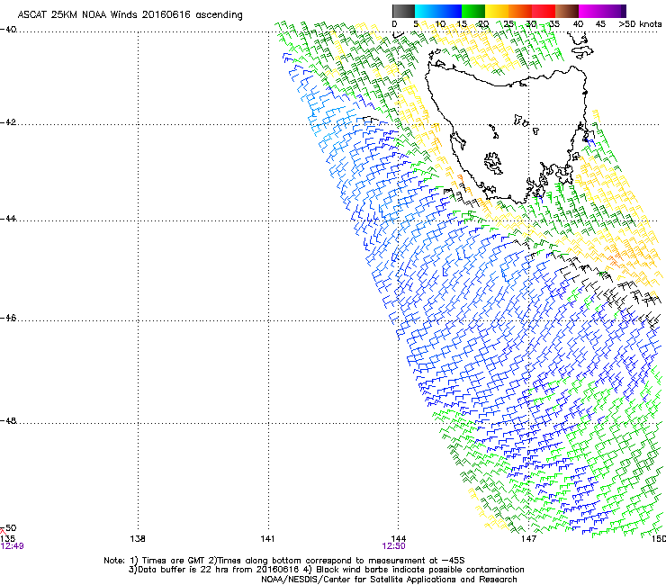Click the '-50' latitude label
The image size is (666, 585).
(x=8, y=528)
